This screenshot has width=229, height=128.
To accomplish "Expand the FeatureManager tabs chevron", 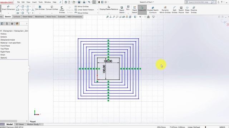I will click(x=27, y=23).
